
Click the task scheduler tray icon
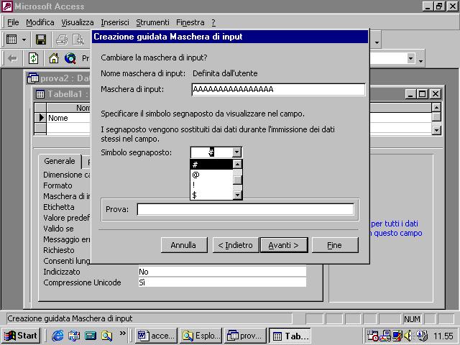(372, 336)
